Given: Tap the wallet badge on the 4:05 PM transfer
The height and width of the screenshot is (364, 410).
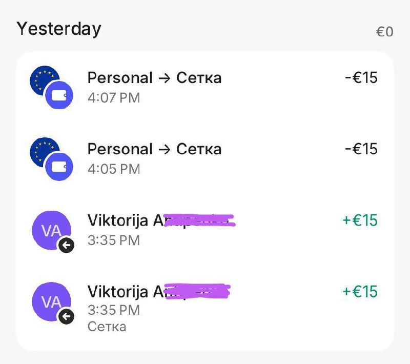Looking at the screenshot, I should (x=59, y=167).
